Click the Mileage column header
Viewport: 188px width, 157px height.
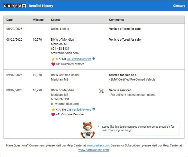click(x=38, y=20)
